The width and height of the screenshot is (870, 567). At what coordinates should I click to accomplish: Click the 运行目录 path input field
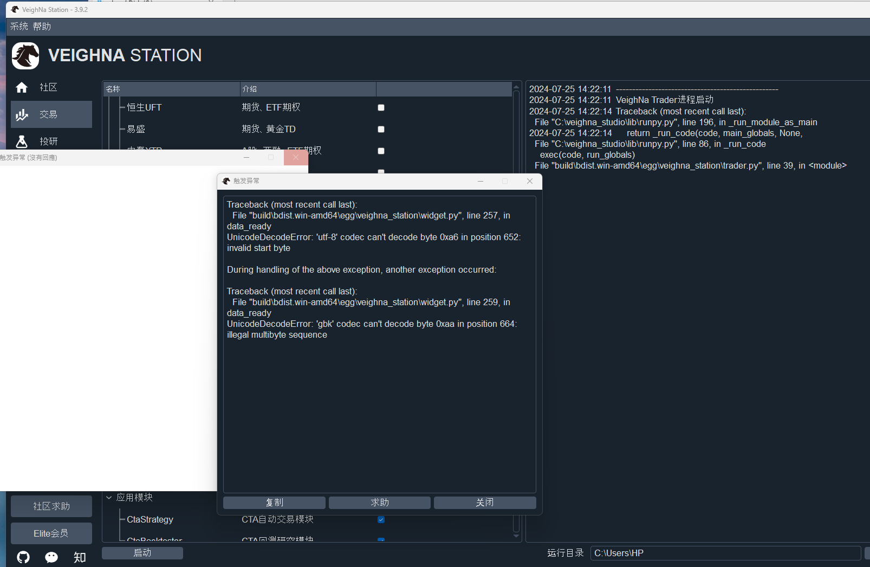725,553
